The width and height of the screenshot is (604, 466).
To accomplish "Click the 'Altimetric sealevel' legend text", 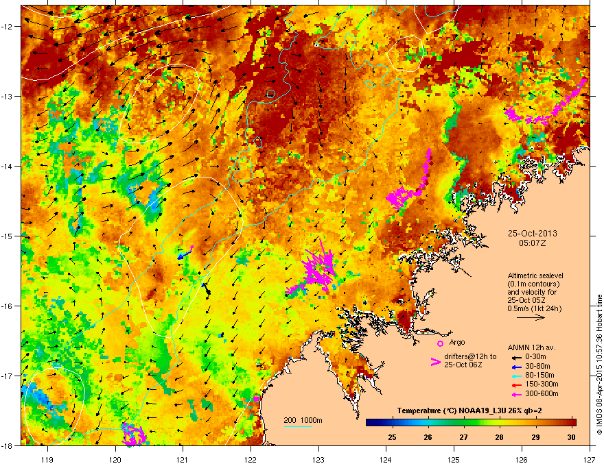I will coord(535,275).
